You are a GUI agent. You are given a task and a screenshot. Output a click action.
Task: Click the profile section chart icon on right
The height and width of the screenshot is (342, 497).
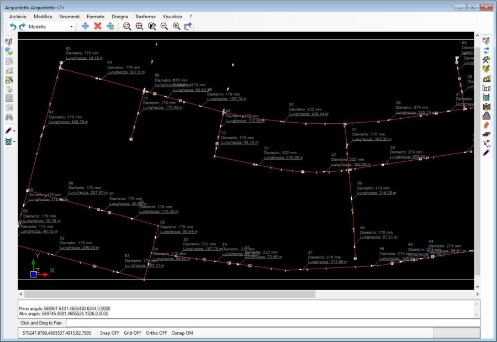pyautogui.click(x=486, y=88)
